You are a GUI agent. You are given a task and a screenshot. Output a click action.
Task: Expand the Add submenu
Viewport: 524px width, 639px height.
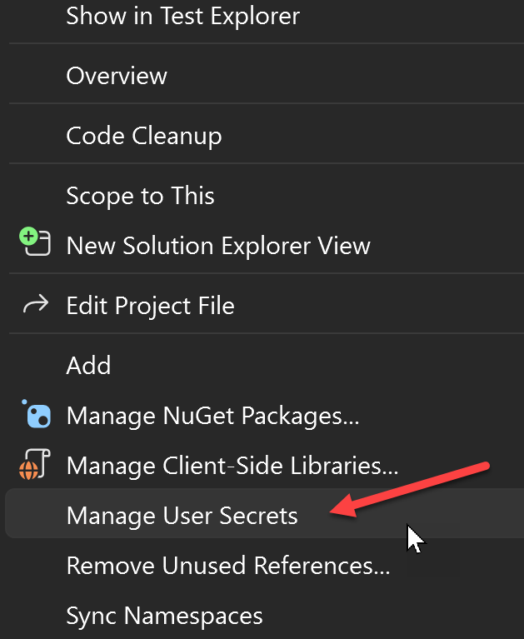(x=88, y=366)
